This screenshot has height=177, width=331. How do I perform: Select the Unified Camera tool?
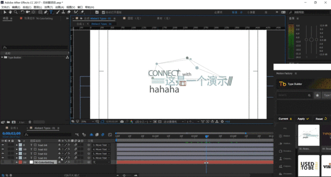[28, 12]
